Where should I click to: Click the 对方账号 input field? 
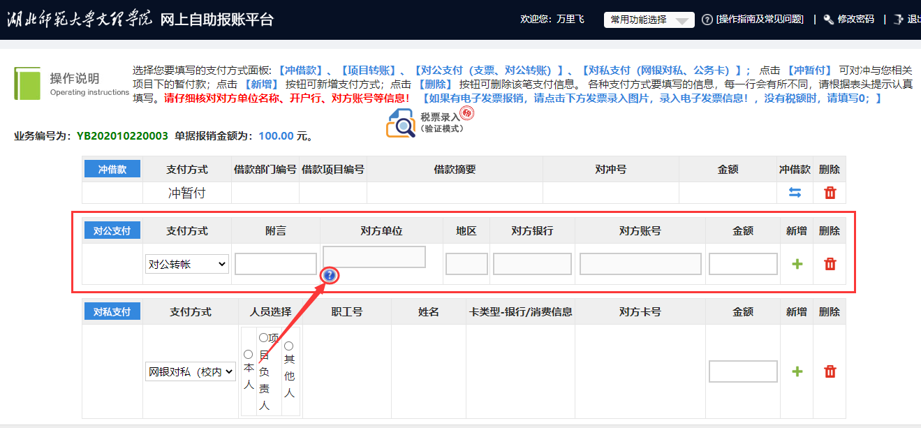coord(640,264)
